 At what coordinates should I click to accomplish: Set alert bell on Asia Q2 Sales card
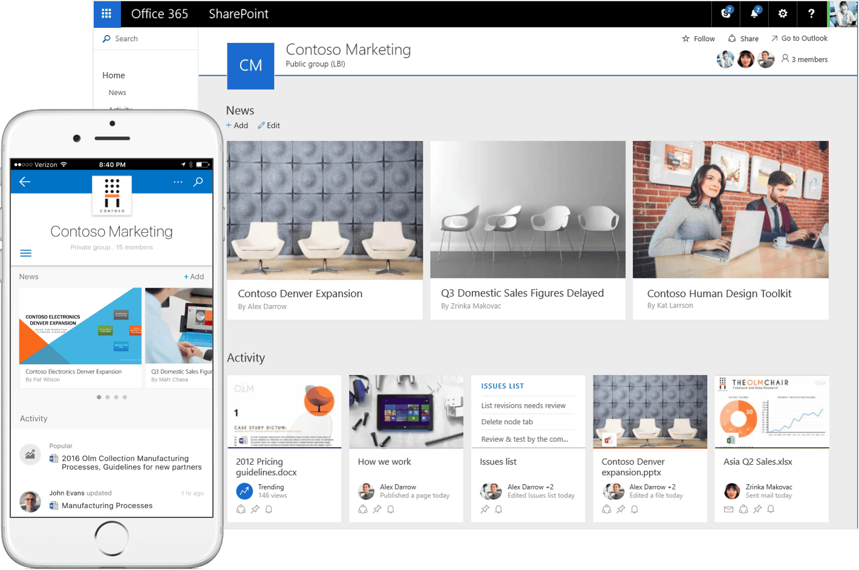point(771,509)
